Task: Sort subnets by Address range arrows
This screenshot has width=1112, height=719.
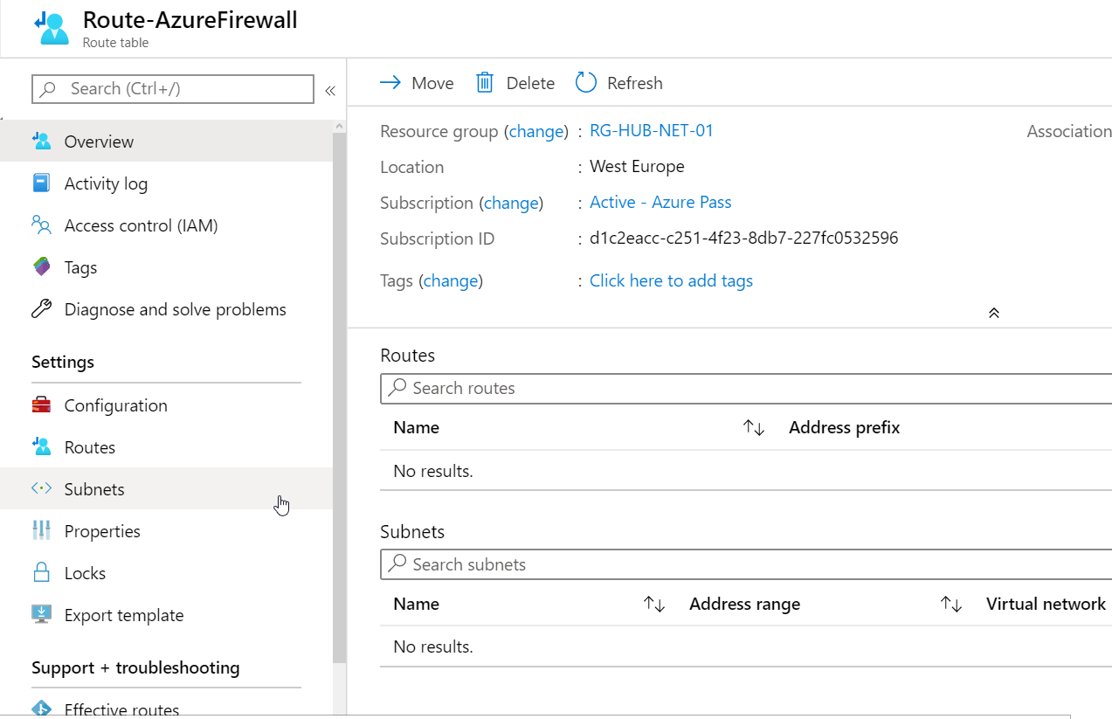Action: pyautogui.click(x=951, y=604)
